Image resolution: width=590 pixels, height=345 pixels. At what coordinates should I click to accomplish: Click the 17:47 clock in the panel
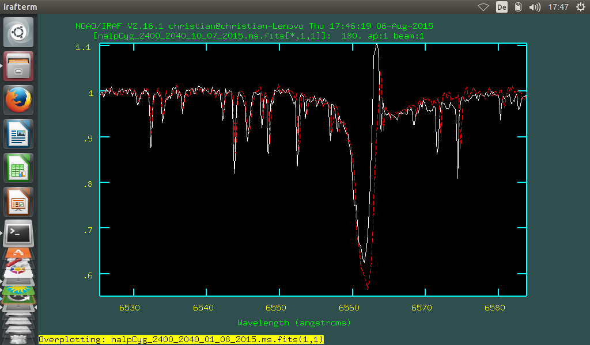click(558, 7)
